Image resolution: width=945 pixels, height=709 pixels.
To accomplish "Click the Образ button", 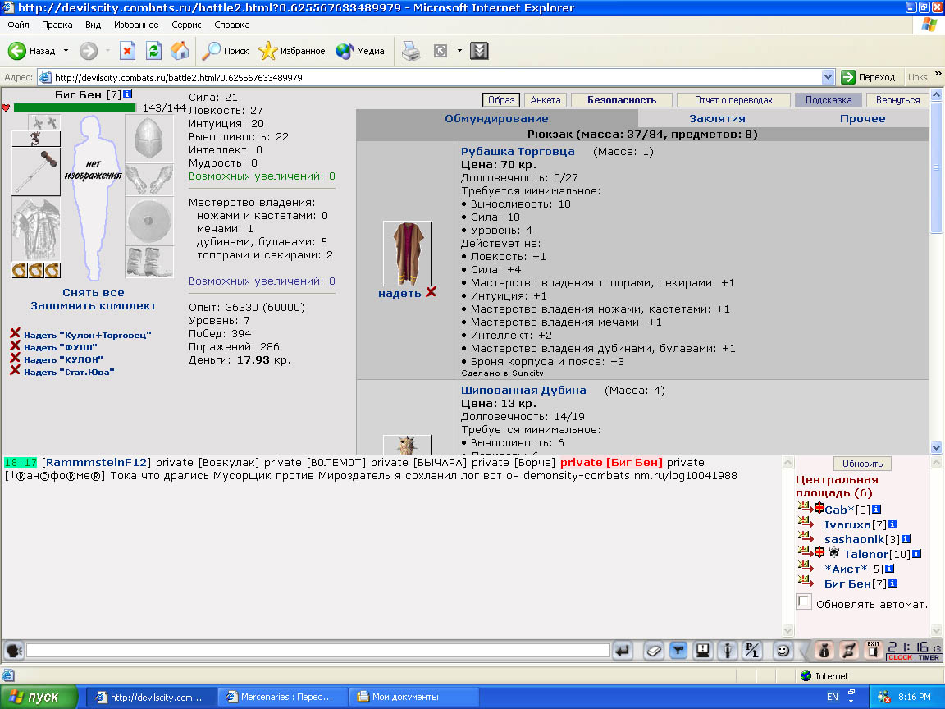I will pos(501,100).
